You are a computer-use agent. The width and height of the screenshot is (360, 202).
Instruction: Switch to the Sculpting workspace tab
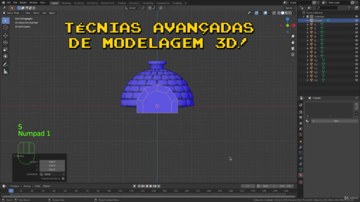(x=79, y=3)
